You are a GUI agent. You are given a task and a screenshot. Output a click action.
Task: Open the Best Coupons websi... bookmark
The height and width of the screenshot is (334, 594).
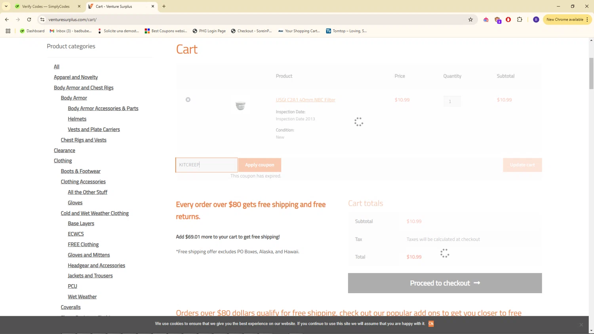point(166,31)
